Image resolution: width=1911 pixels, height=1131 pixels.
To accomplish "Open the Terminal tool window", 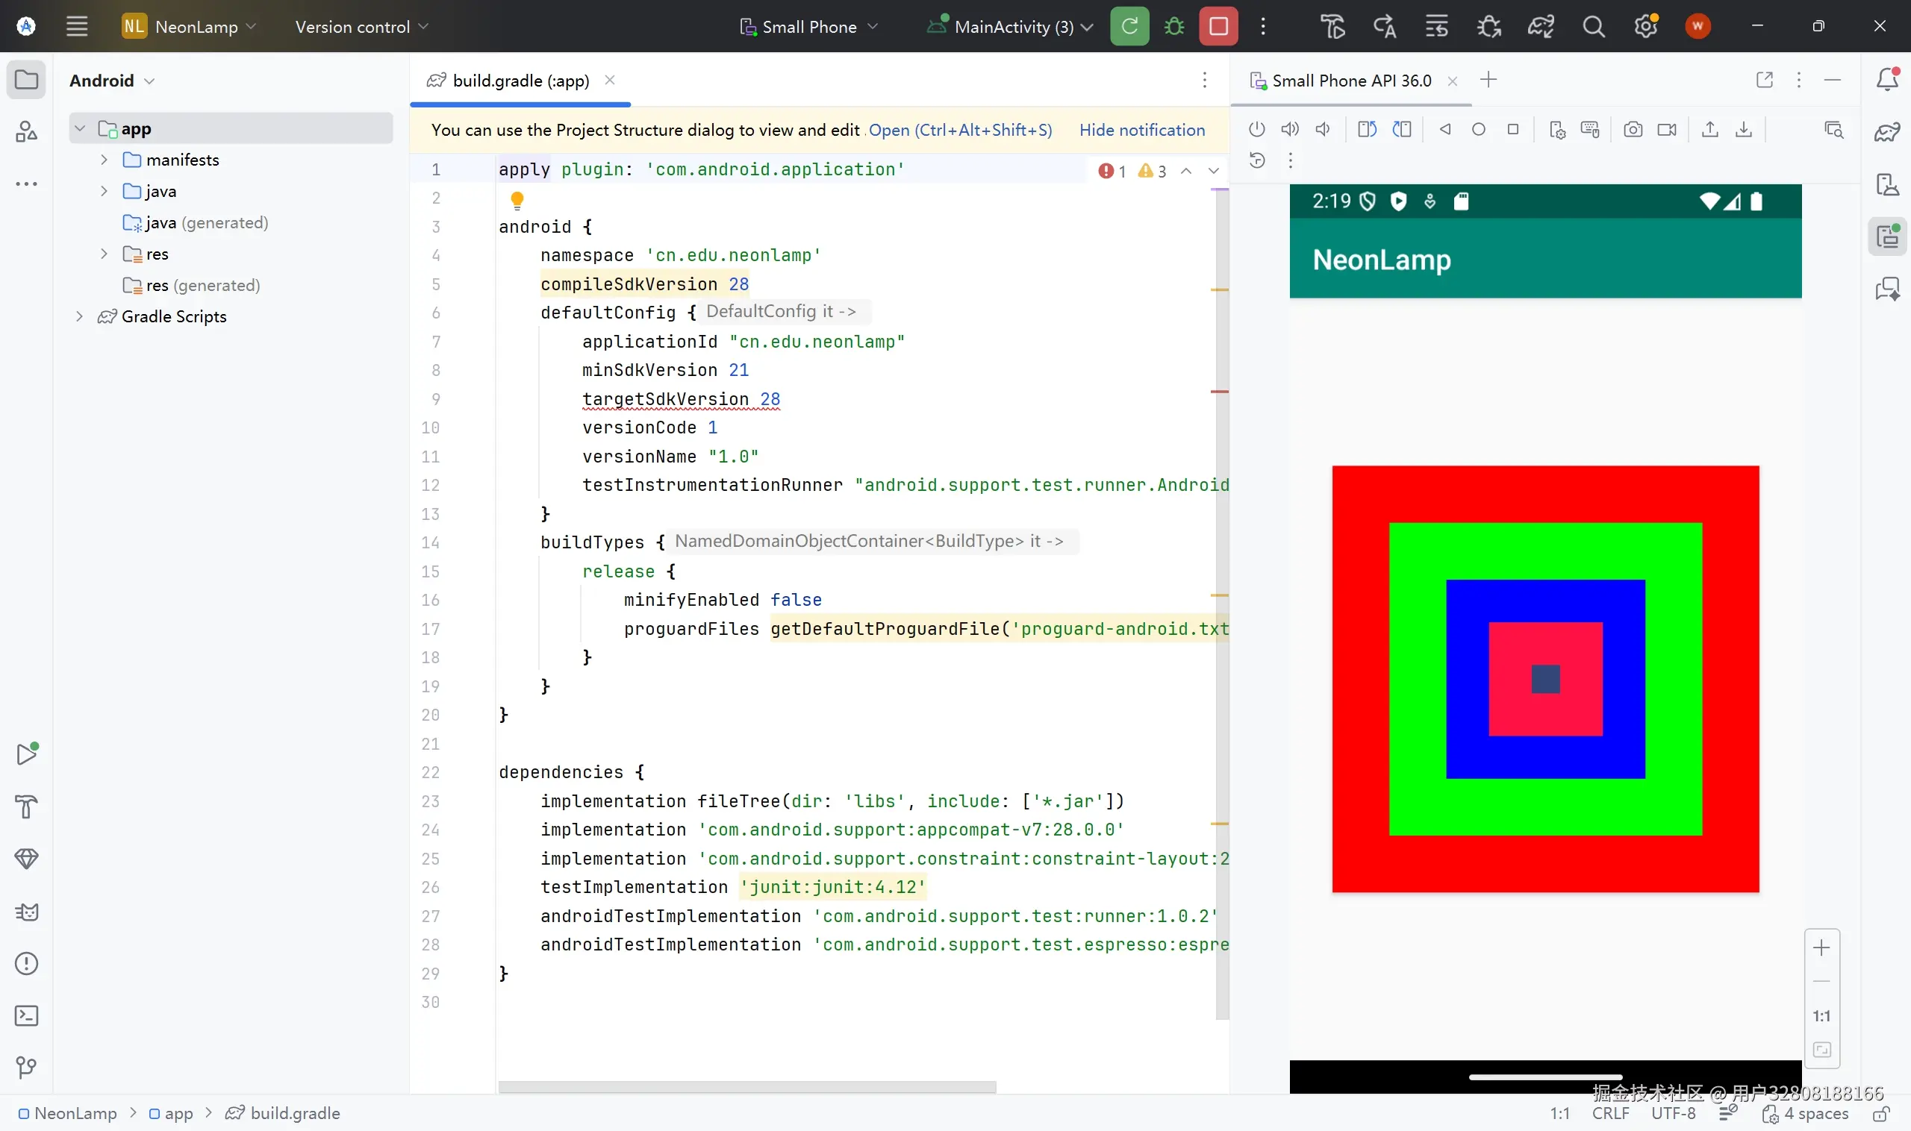I will (27, 1016).
